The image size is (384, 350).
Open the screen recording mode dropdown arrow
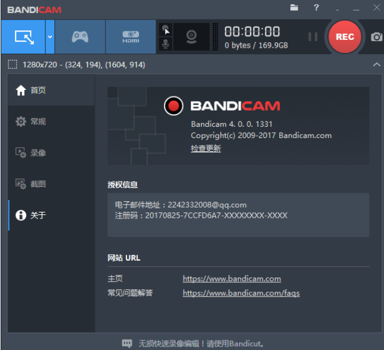click(x=50, y=37)
